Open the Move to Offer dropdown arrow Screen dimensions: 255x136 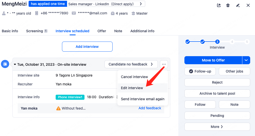(246, 60)
